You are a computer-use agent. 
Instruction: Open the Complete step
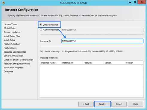pos(8,71)
